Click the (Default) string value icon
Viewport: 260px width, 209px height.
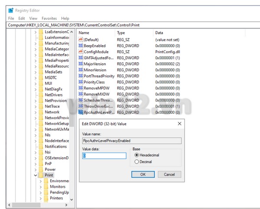[81, 39]
